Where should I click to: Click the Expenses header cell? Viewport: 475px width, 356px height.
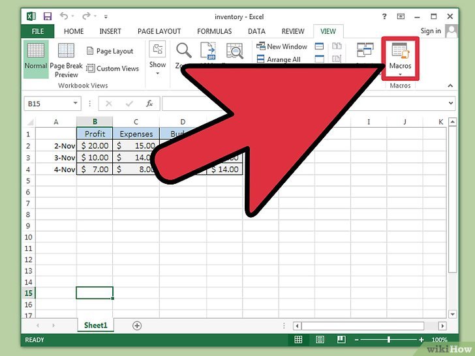[x=136, y=134]
